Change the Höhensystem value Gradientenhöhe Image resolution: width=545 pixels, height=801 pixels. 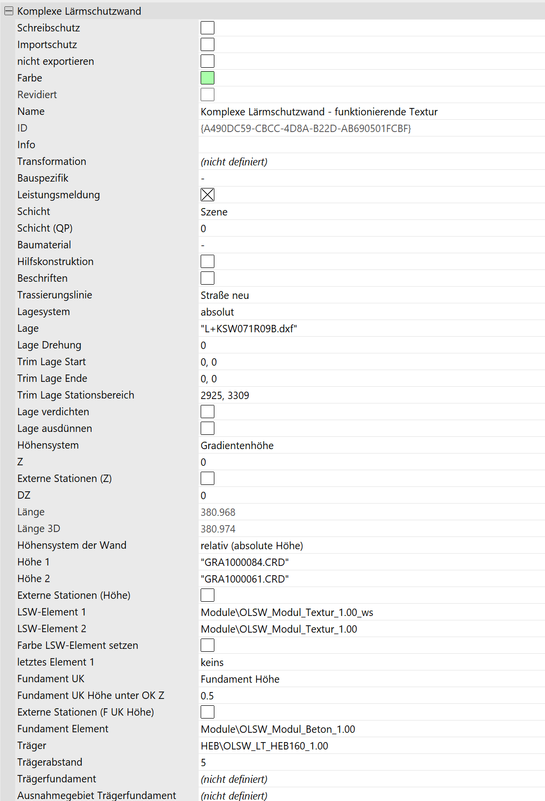coord(237,446)
